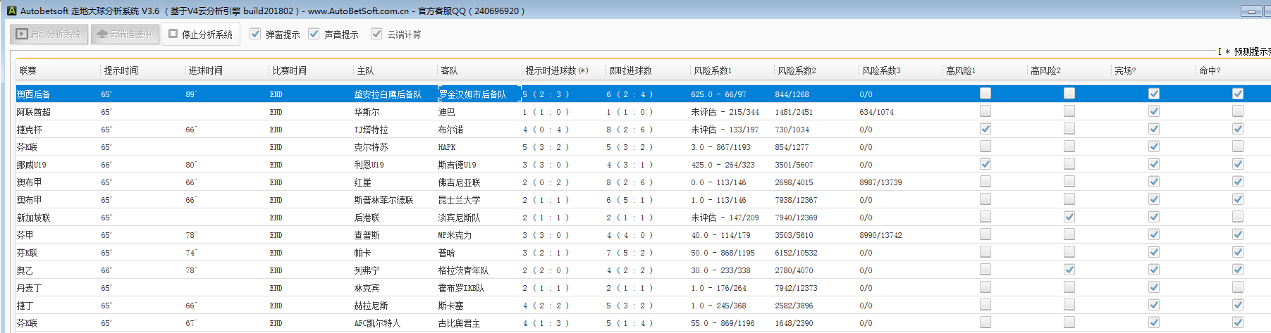Click the stop square icon beside 停止分析系统
The image size is (1271, 333).
(173, 34)
